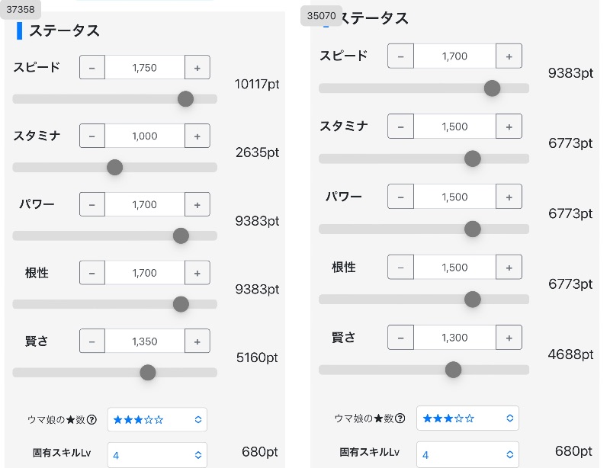
Task: Increase left panel Stamina value
Action: pyautogui.click(x=197, y=136)
